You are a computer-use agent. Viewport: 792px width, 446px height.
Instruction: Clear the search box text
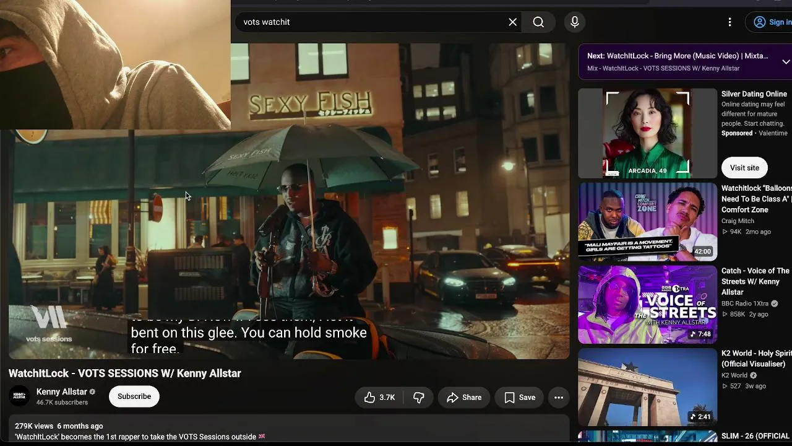(x=512, y=22)
